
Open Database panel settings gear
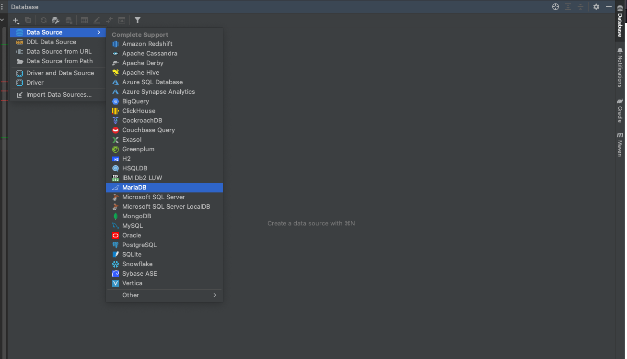point(596,7)
